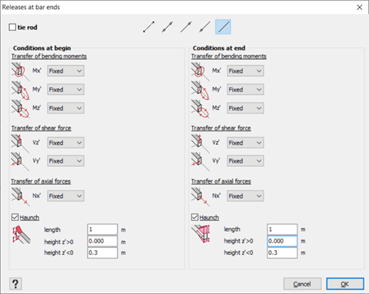Image resolution: width=369 pixels, height=294 pixels.
Task: Open the Nx' dropdown at end
Action: (245, 196)
